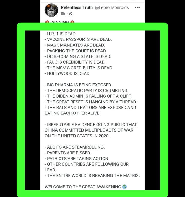Image resolution: width=185 pixels, height=197 pixels.
Task: Click the 'FAUCI'S CREDIBILITY IS DEAD.' line
Action: point(75,62)
